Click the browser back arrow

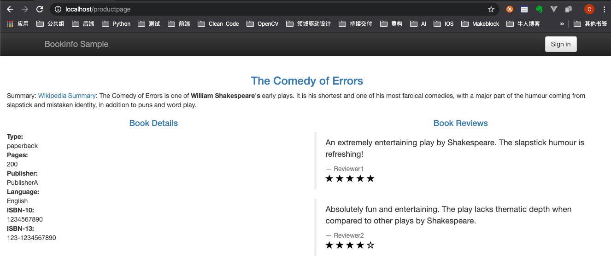[10, 9]
